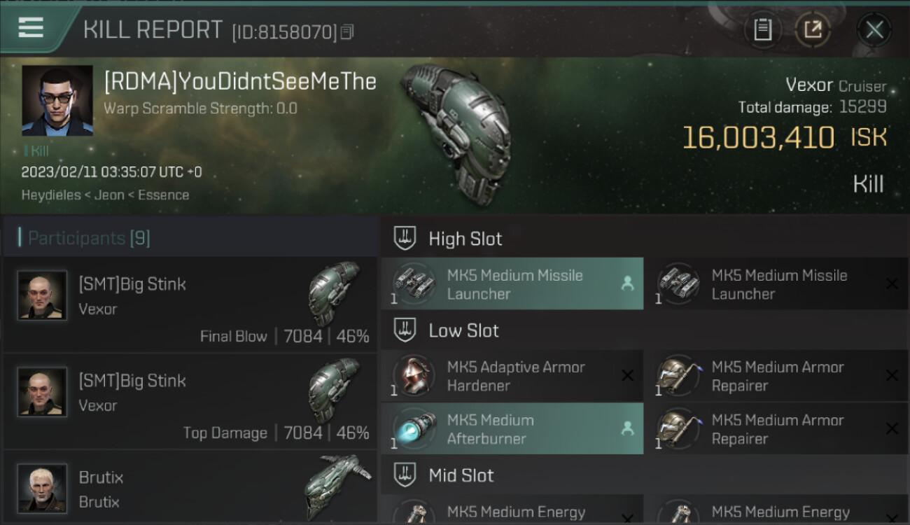Select the second MK5 Medium Missile Launcher
The width and height of the screenshot is (910, 525).
[777, 283]
